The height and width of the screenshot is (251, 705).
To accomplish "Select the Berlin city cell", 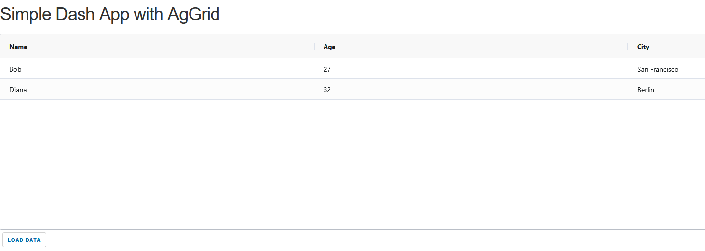I will [646, 90].
